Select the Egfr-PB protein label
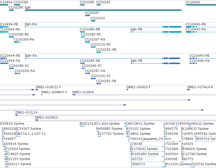 coord(137,61)
